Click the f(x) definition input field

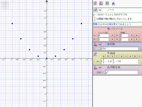point(122,72)
